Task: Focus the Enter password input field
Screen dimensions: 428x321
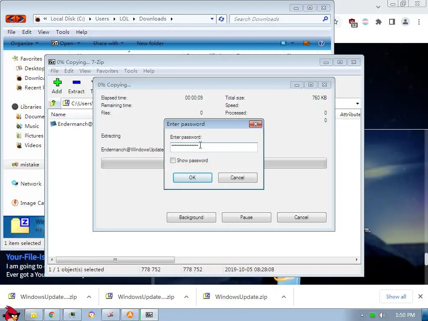Action: (214, 147)
